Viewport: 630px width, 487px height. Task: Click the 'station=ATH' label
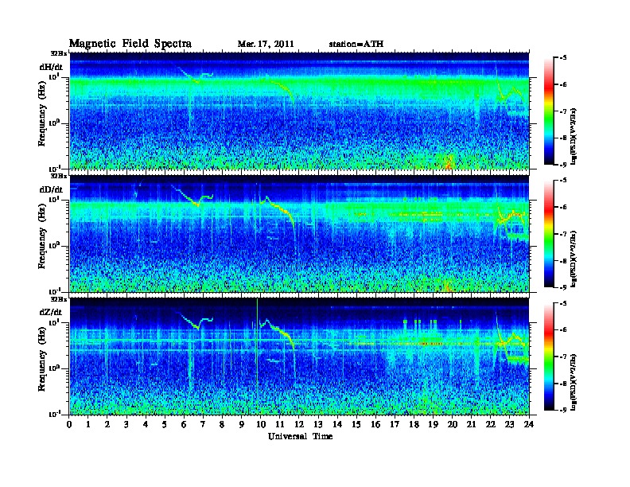[356, 44]
